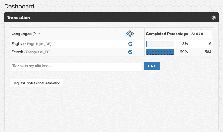The width and height of the screenshot is (223, 132).
Task: Click the plus icon on Add button
Action: (148, 66)
